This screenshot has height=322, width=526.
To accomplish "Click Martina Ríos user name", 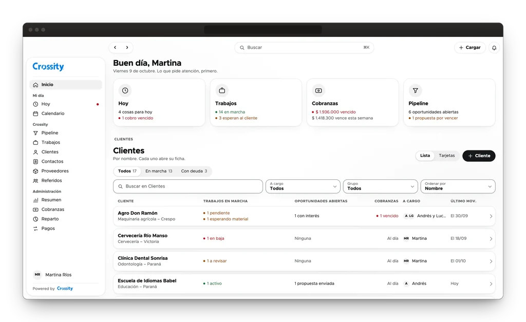I will (x=59, y=275).
